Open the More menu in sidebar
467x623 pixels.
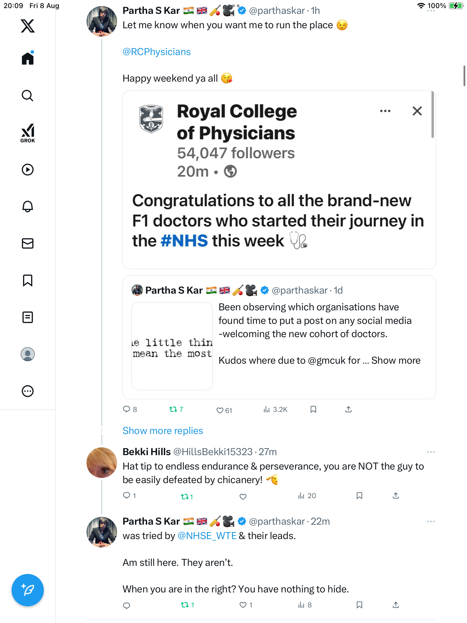28,391
